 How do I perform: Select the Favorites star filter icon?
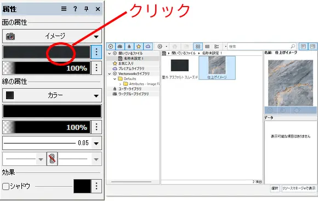click(x=139, y=47)
